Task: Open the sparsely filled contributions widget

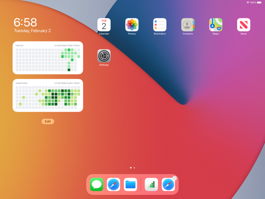Action: pos(48,58)
